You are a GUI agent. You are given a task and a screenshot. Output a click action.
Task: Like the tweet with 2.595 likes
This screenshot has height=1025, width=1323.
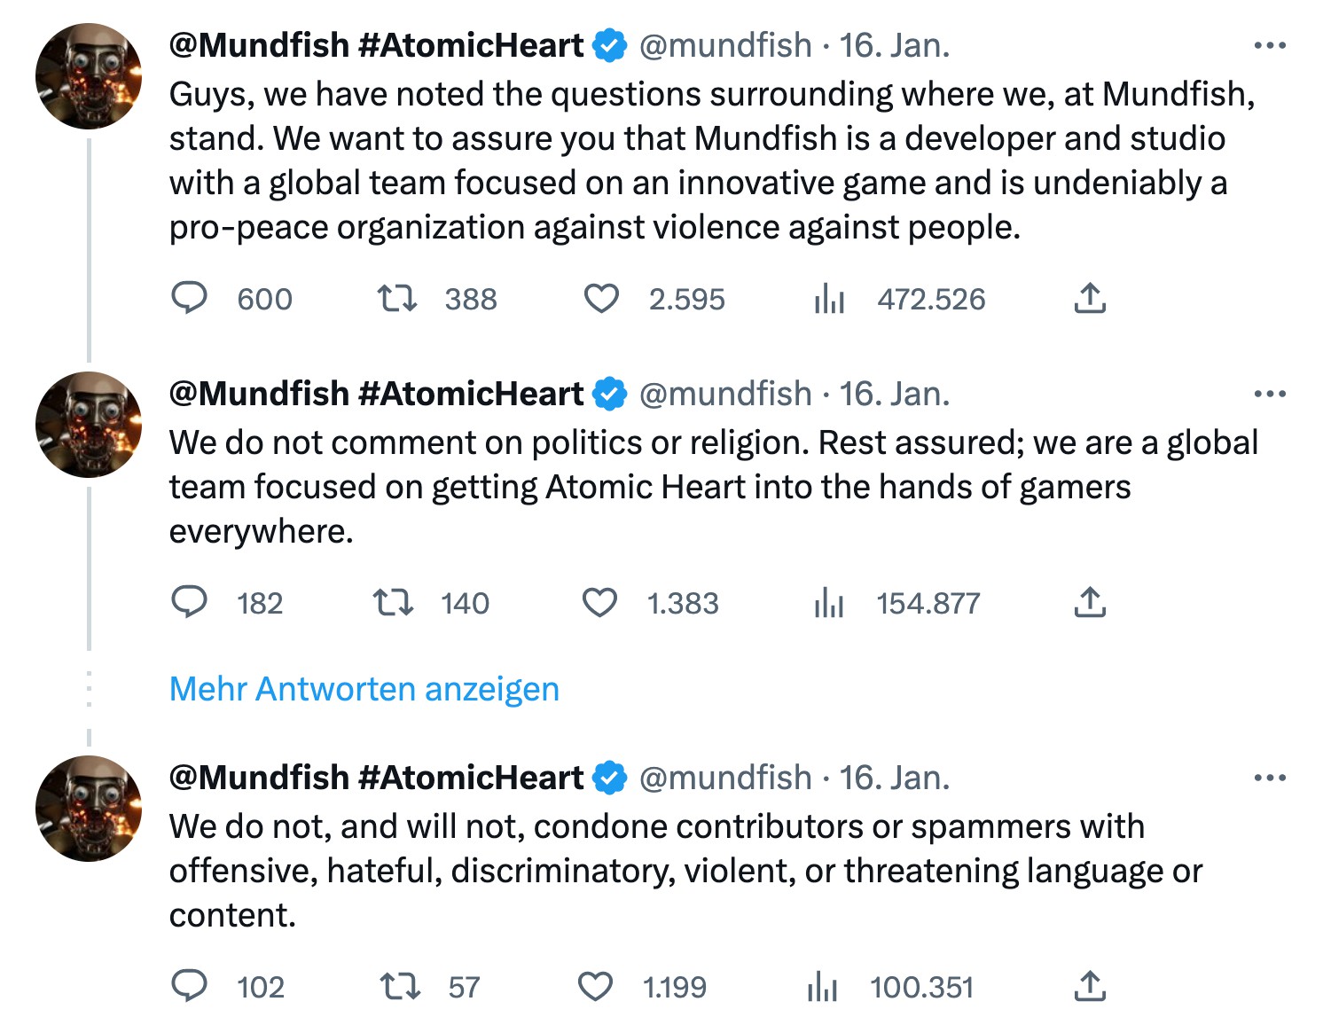(x=601, y=299)
